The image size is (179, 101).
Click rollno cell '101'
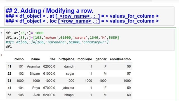[21, 66]
